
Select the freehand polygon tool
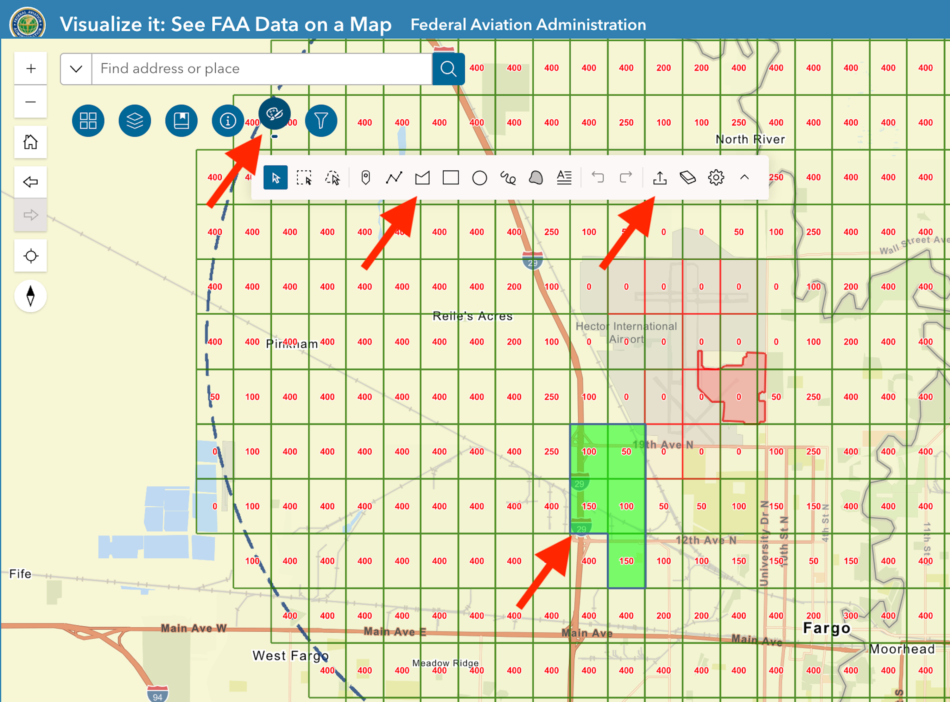536,178
